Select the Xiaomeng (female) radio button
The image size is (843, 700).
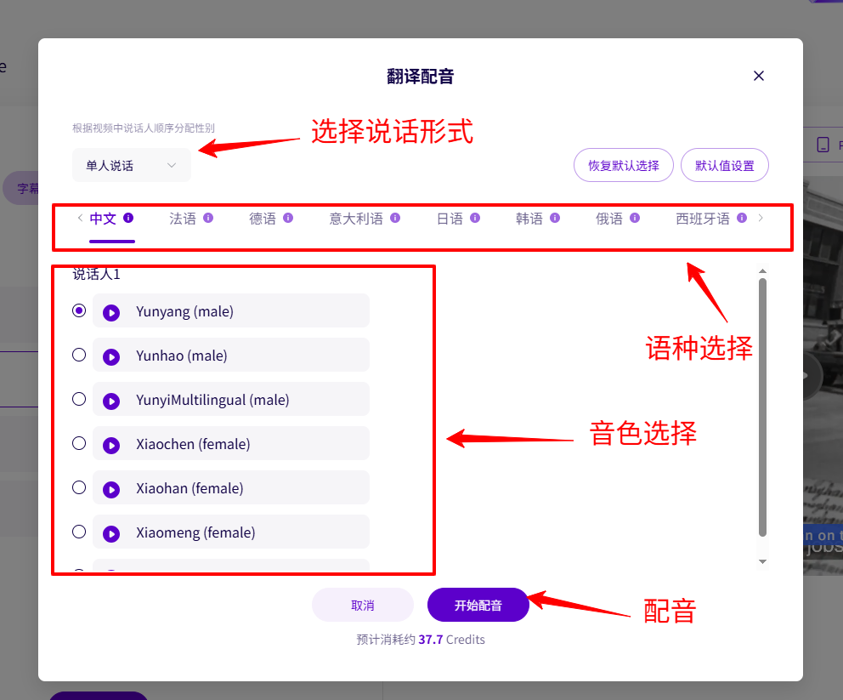[x=79, y=532]
